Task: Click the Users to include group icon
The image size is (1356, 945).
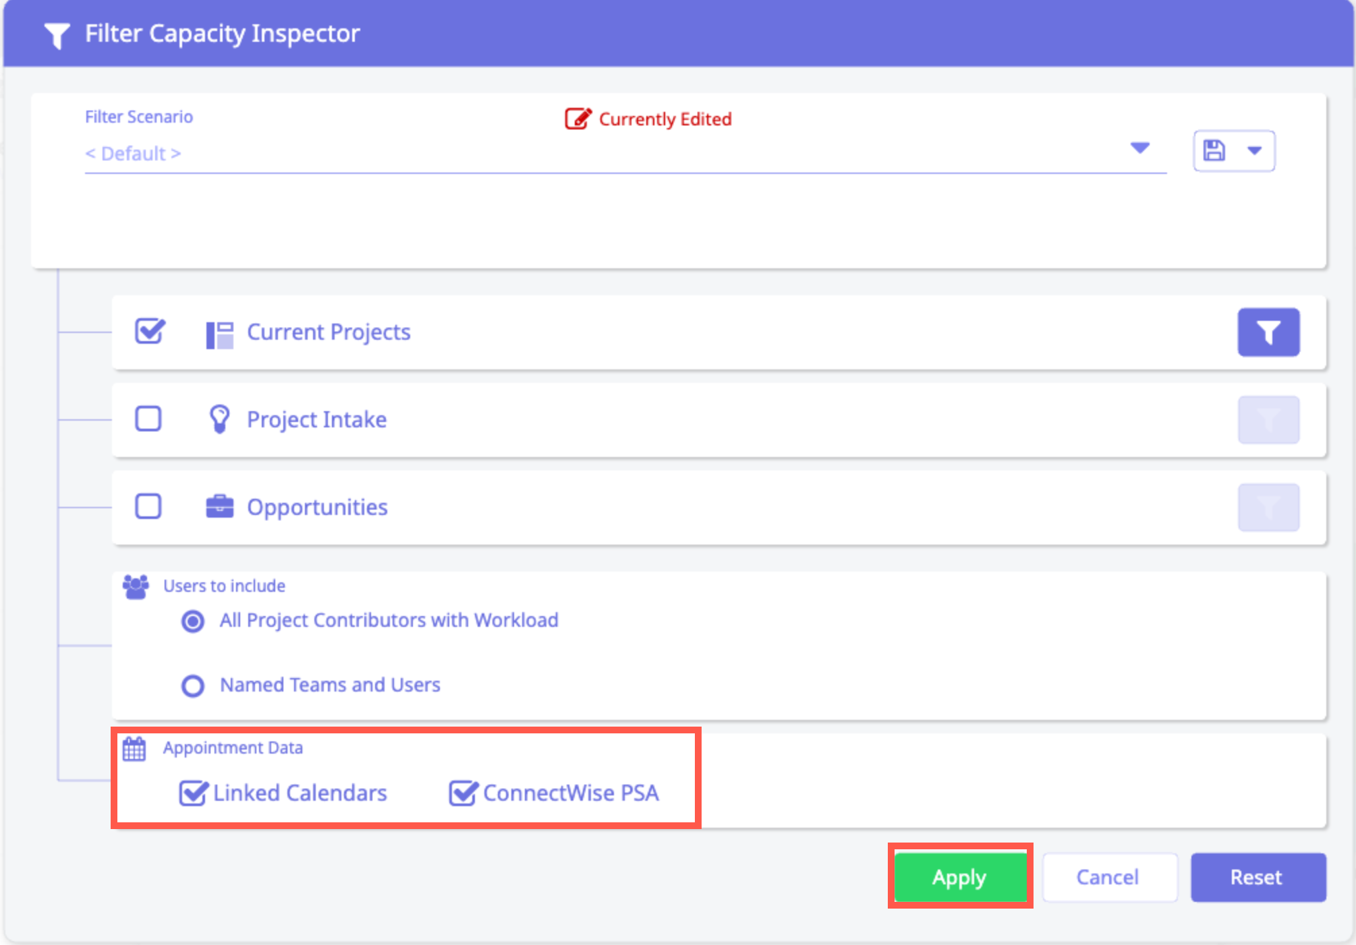Action: click(x=136, y=587)
